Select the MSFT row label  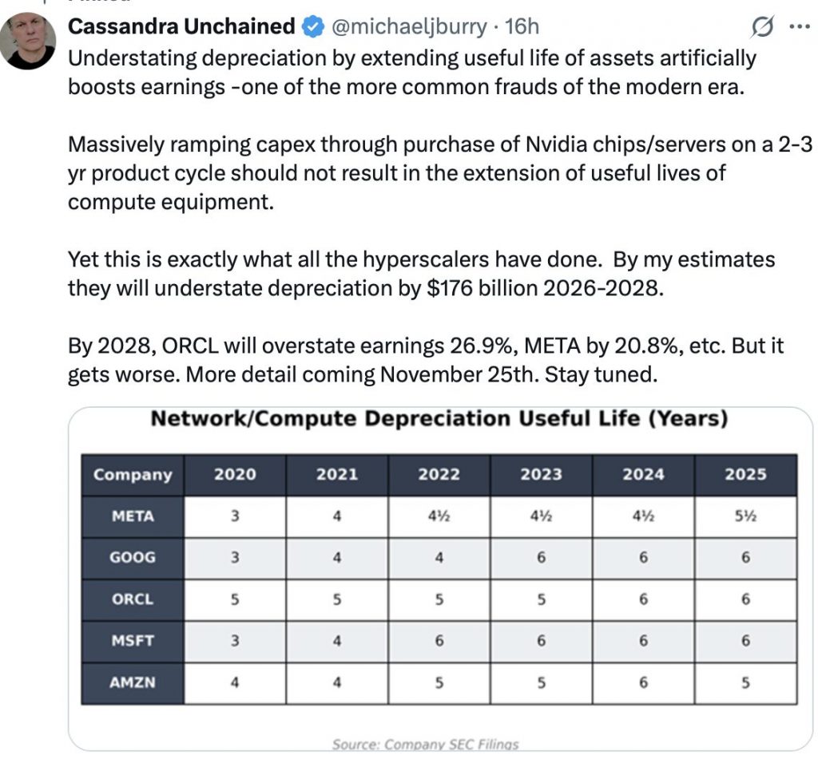point(133,641)
